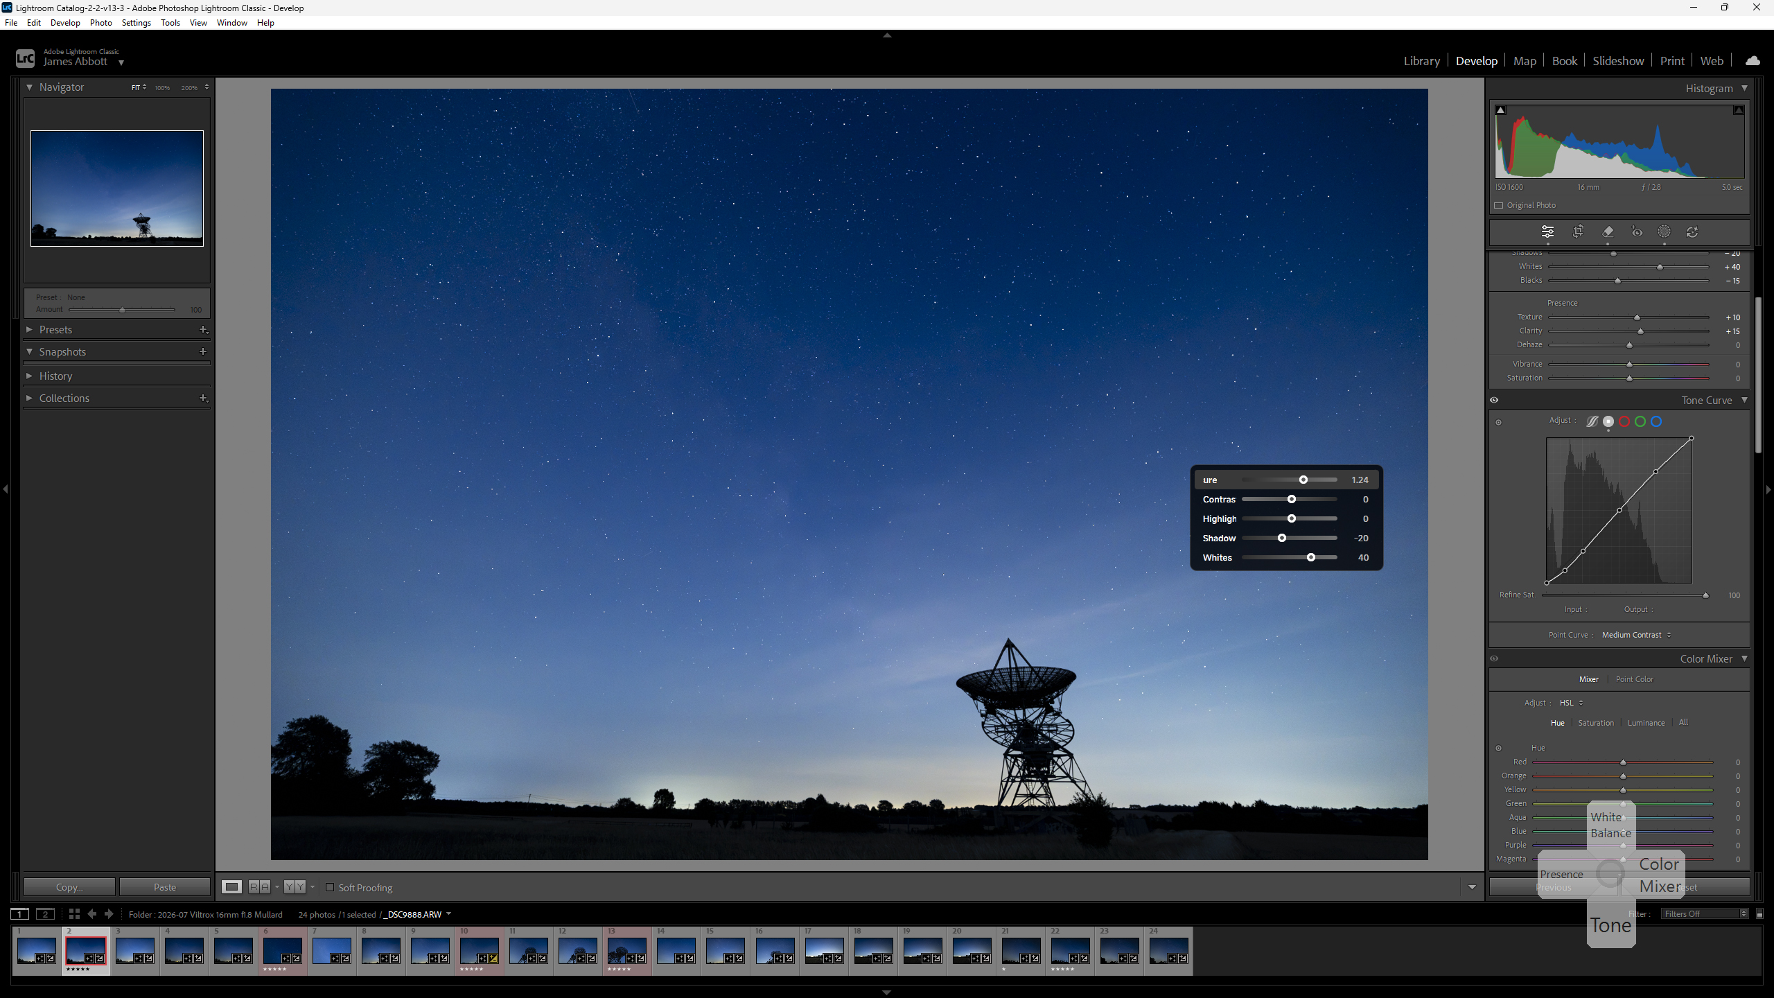Select the Blue channel curve circle
Viewport: 1774px width, 998px height.
[1656, 421]
